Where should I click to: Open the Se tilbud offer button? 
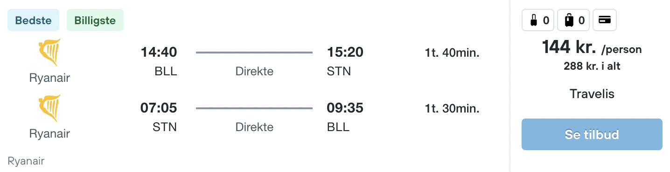click(592, 134)
